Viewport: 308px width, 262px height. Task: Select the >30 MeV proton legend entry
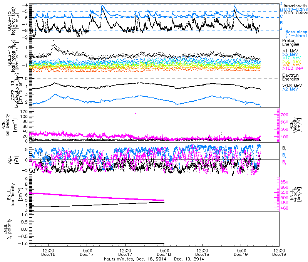tap(291, 61)
